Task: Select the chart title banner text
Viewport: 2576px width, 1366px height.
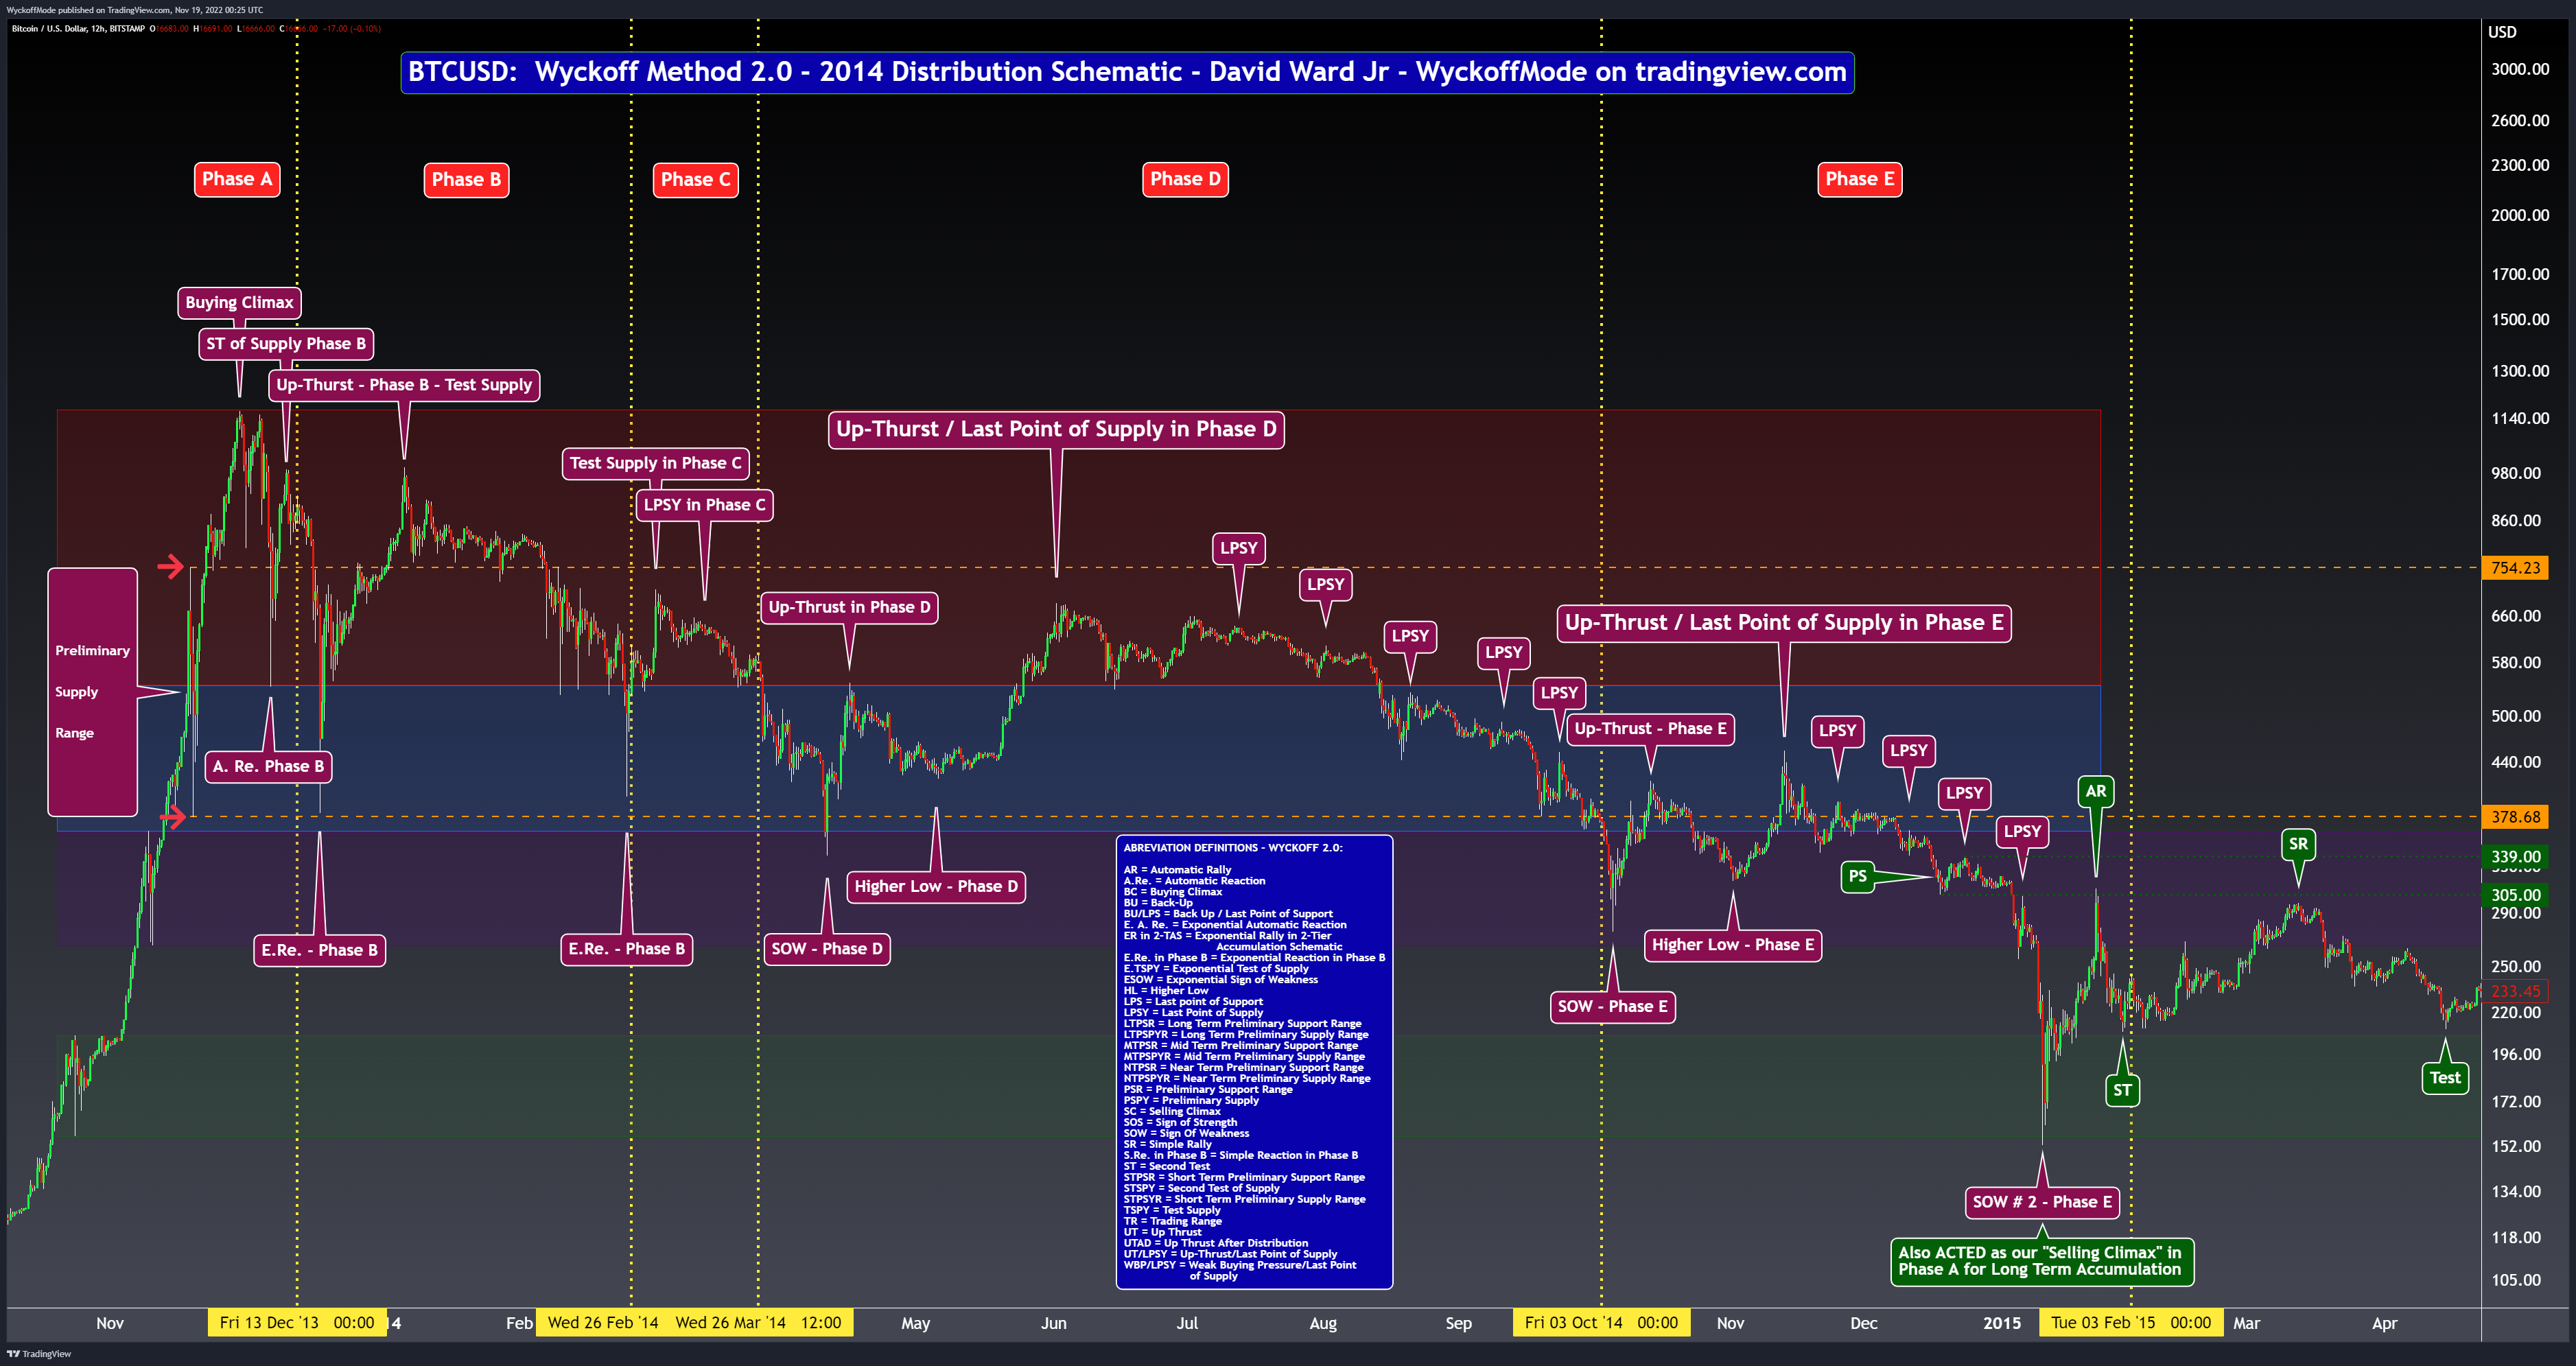Action: 1127,72
